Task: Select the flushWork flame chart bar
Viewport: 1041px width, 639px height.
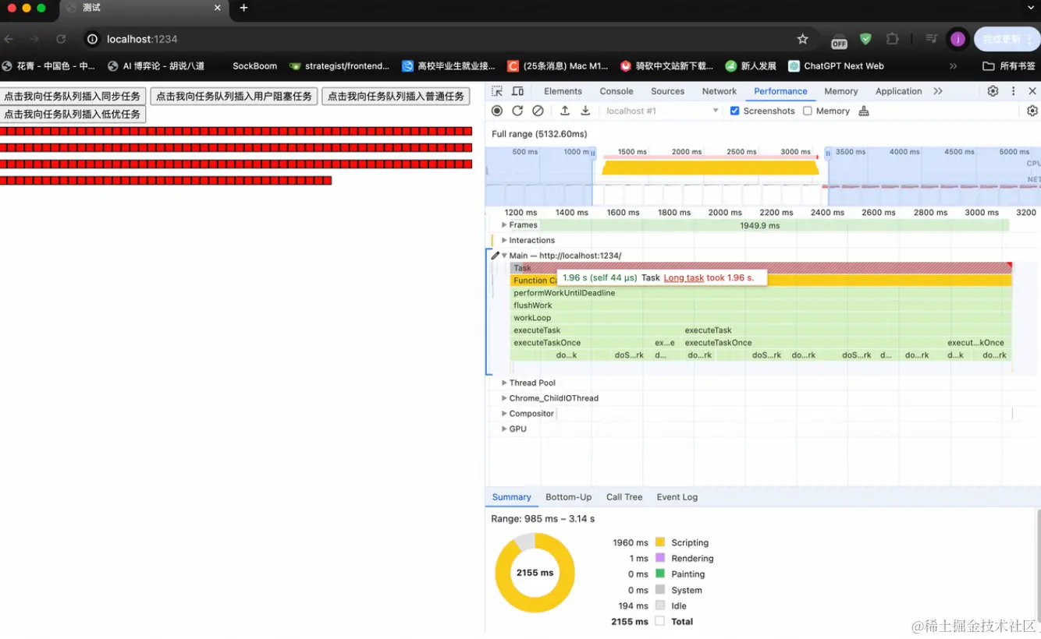Action: 762,305
